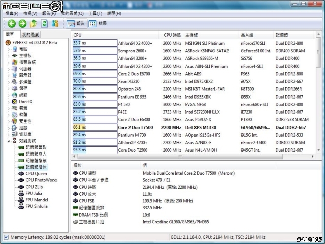The width and height of the screenshot is (325, 244).
Task: Open the 報告(R) menu
Action: [49, 14]
